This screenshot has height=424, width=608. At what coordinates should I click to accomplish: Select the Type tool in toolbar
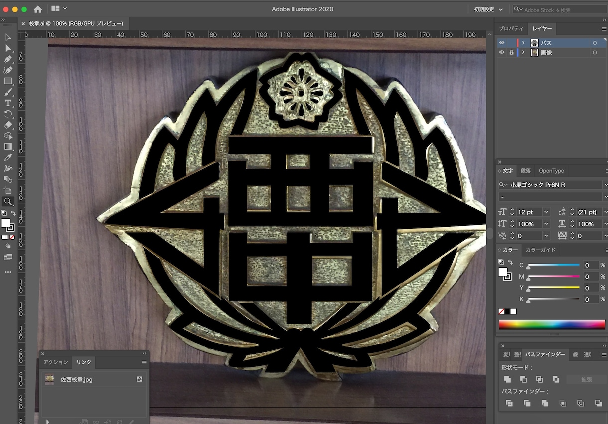pos(8,103)
